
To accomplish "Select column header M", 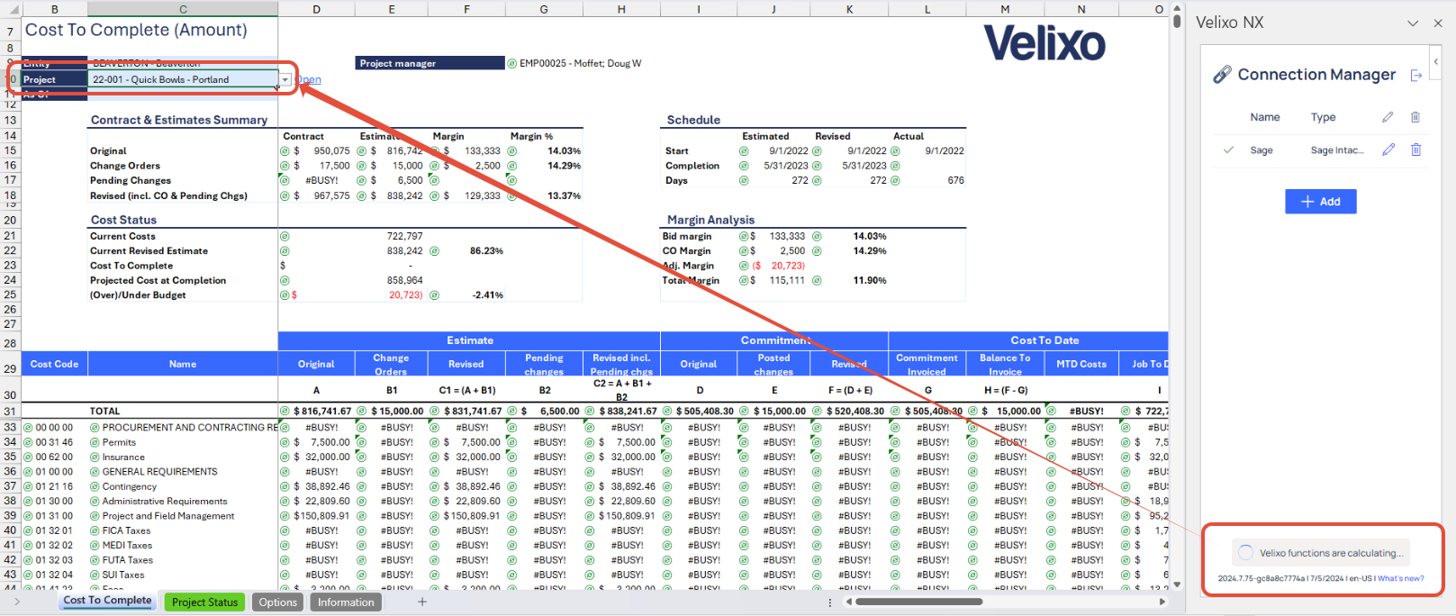I will point(1005,9).
